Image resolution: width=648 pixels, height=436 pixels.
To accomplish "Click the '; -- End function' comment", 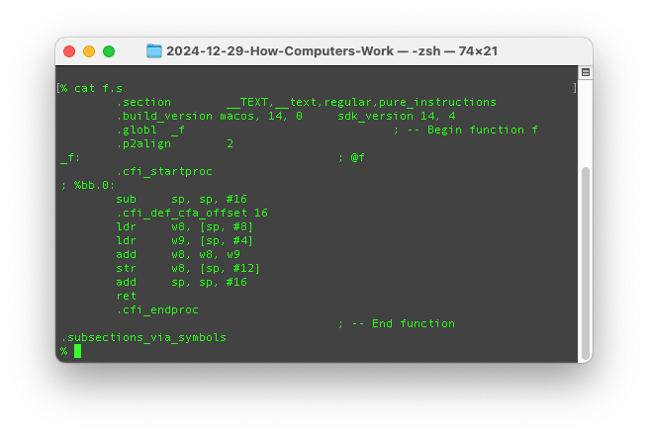I will click(397, 323).
